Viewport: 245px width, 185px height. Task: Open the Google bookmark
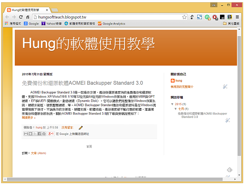pos(31,23)
